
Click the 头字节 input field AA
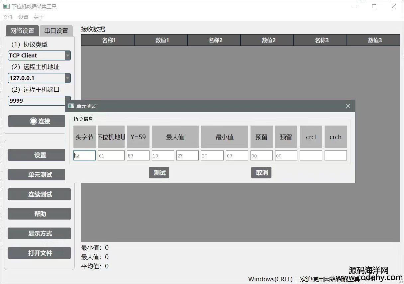[x=84, y=155]
